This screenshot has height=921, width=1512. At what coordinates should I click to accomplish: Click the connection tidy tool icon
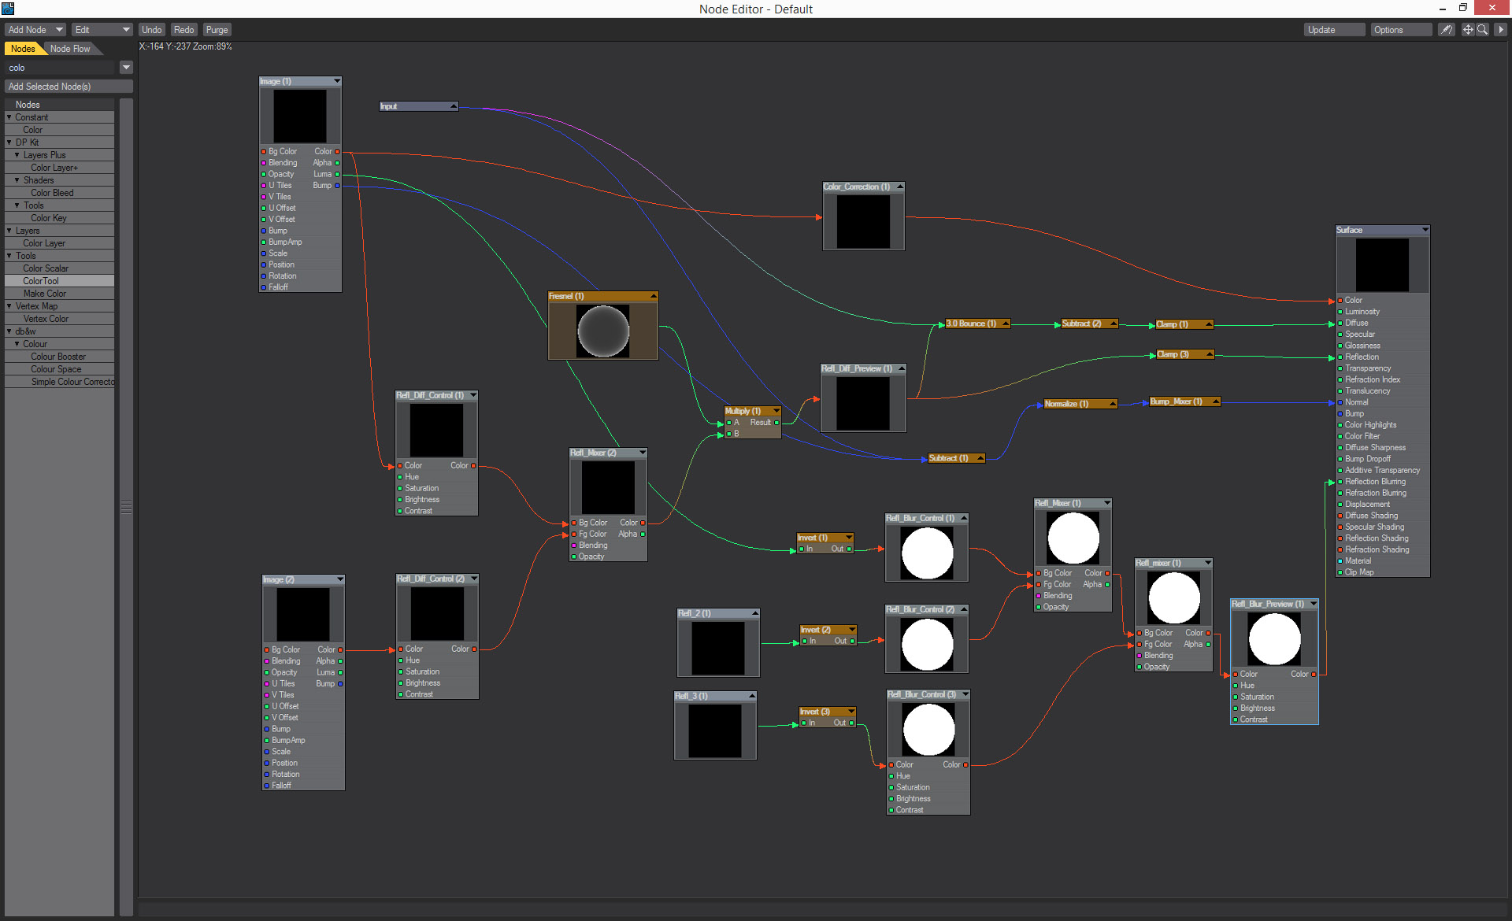click(1447, 30)
